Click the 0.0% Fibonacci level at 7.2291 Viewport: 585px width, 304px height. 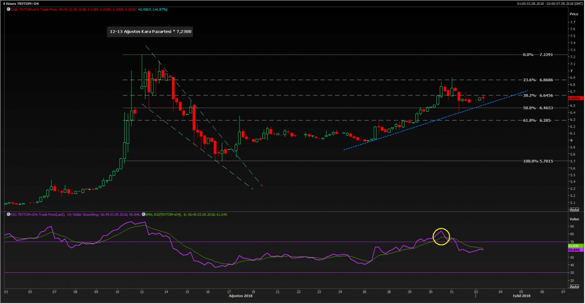[x=538, y=55]
